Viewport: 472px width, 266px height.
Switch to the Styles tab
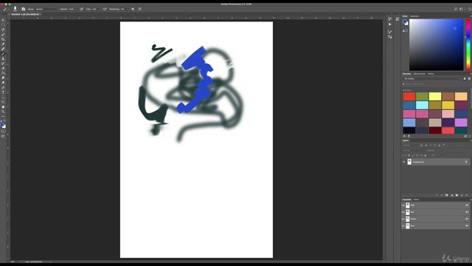pos(431,74)
